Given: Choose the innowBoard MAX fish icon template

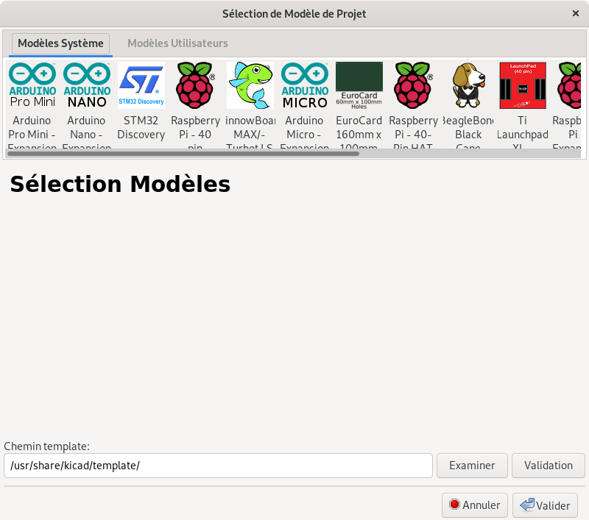Looking at the screenshot, I should 250,85.
